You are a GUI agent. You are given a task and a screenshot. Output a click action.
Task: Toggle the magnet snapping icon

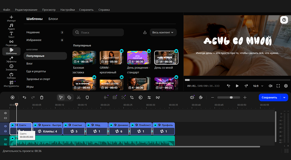201,98
